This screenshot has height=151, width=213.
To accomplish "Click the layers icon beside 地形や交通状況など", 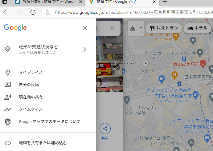I will click(x=8, y=49).
